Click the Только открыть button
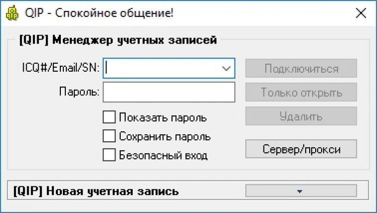 click(301, 92)
